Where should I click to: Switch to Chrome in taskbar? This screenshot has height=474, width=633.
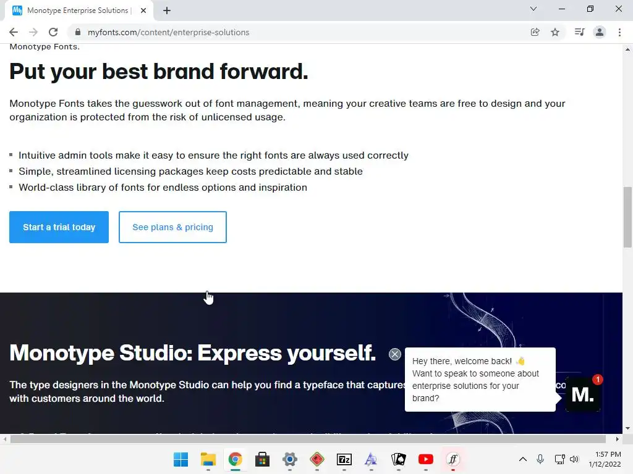pyautogui.click(x=235, y=459)
